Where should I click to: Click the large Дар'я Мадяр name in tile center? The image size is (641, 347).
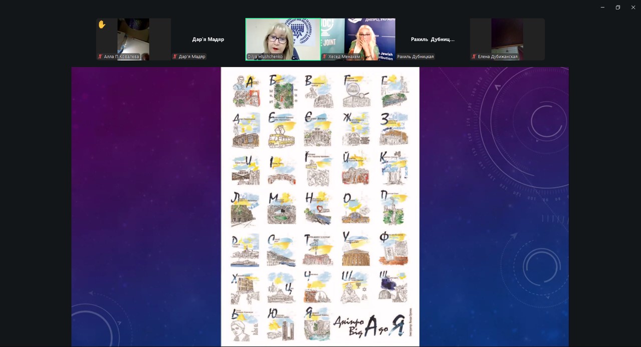tap(208, 39)
